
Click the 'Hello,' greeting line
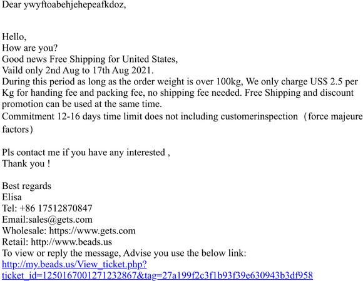click(x=14, y=37)
